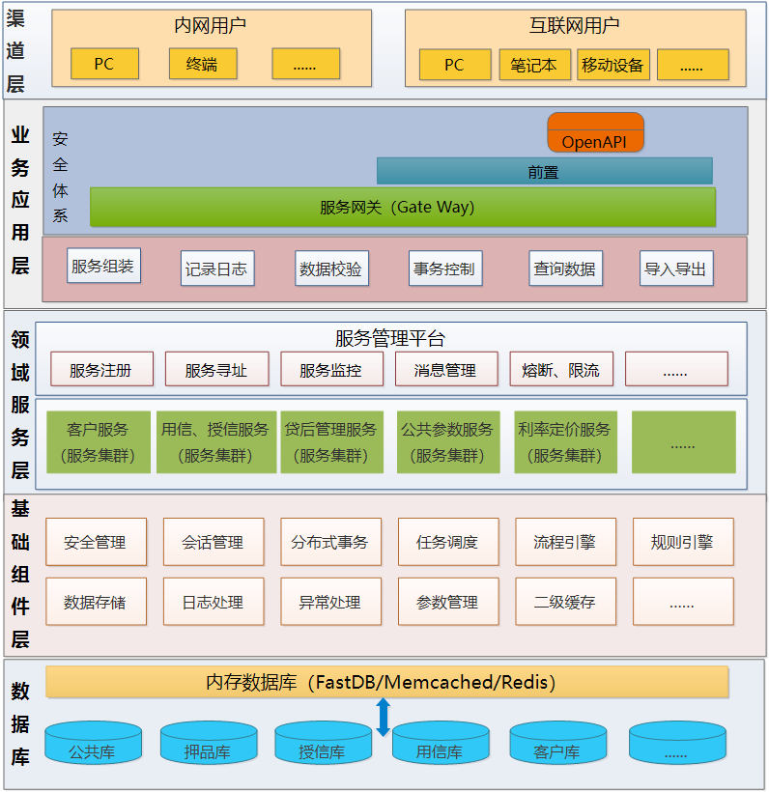Click the 数据校验 box
The image size is (769, 792).
coord(330,269)
